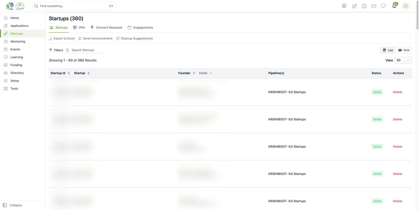The image size is (419, 210).
Task: Click inside the Find something search box
Action: coord(74,6)
